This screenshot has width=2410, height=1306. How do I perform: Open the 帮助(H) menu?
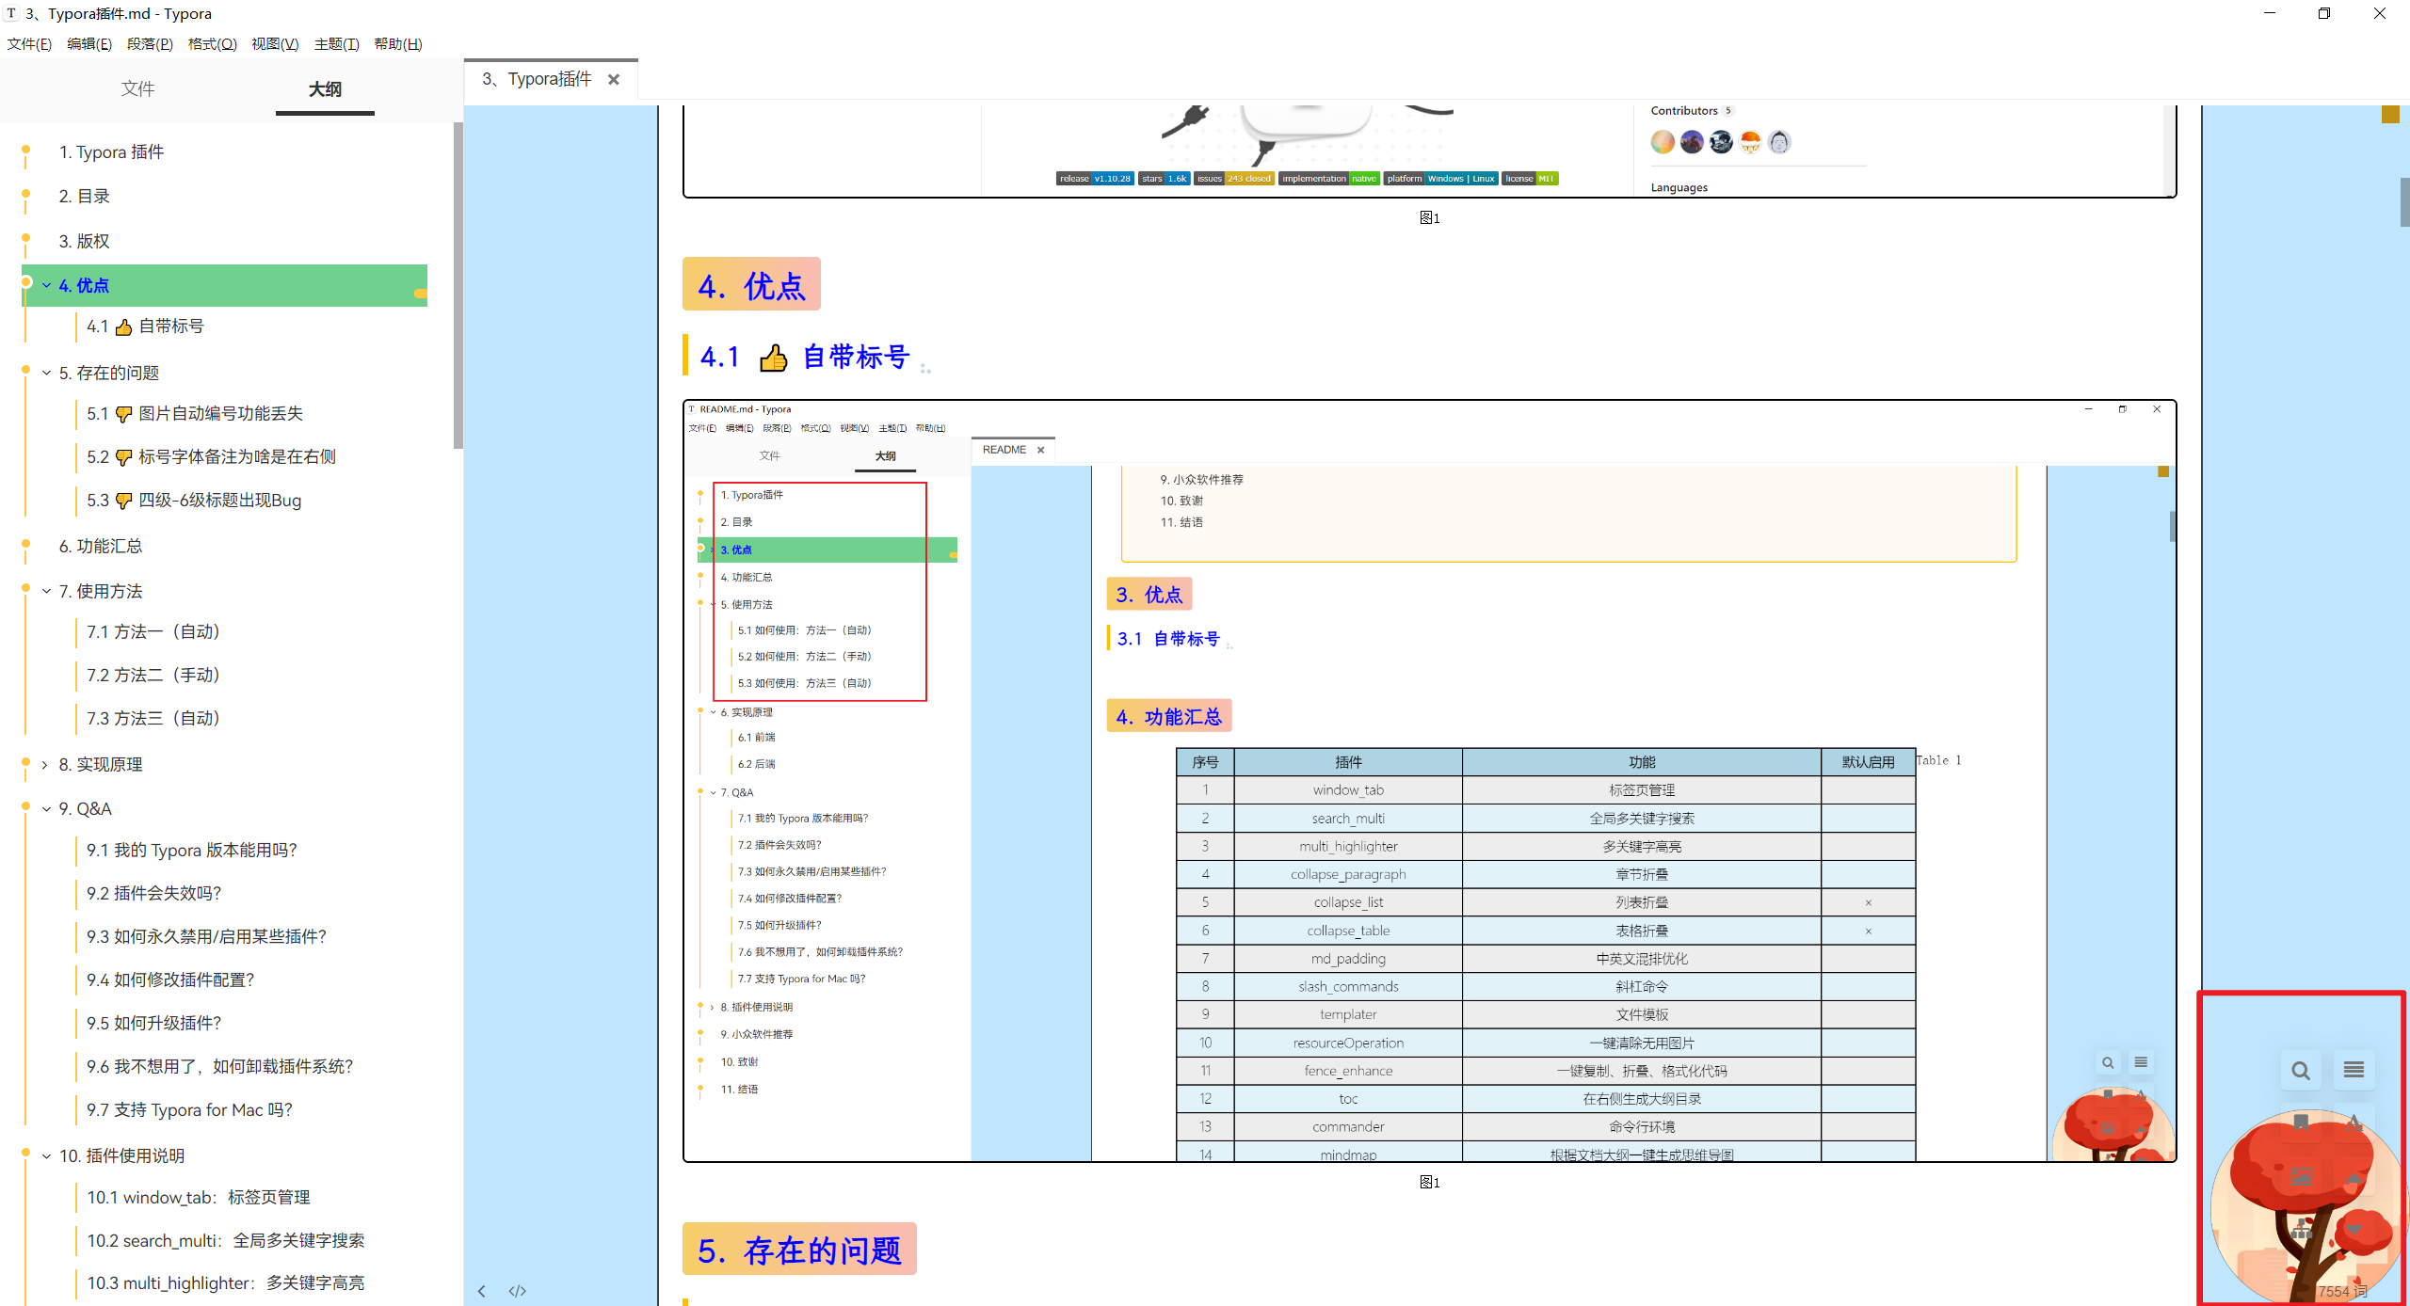click(x=398, y=44)
